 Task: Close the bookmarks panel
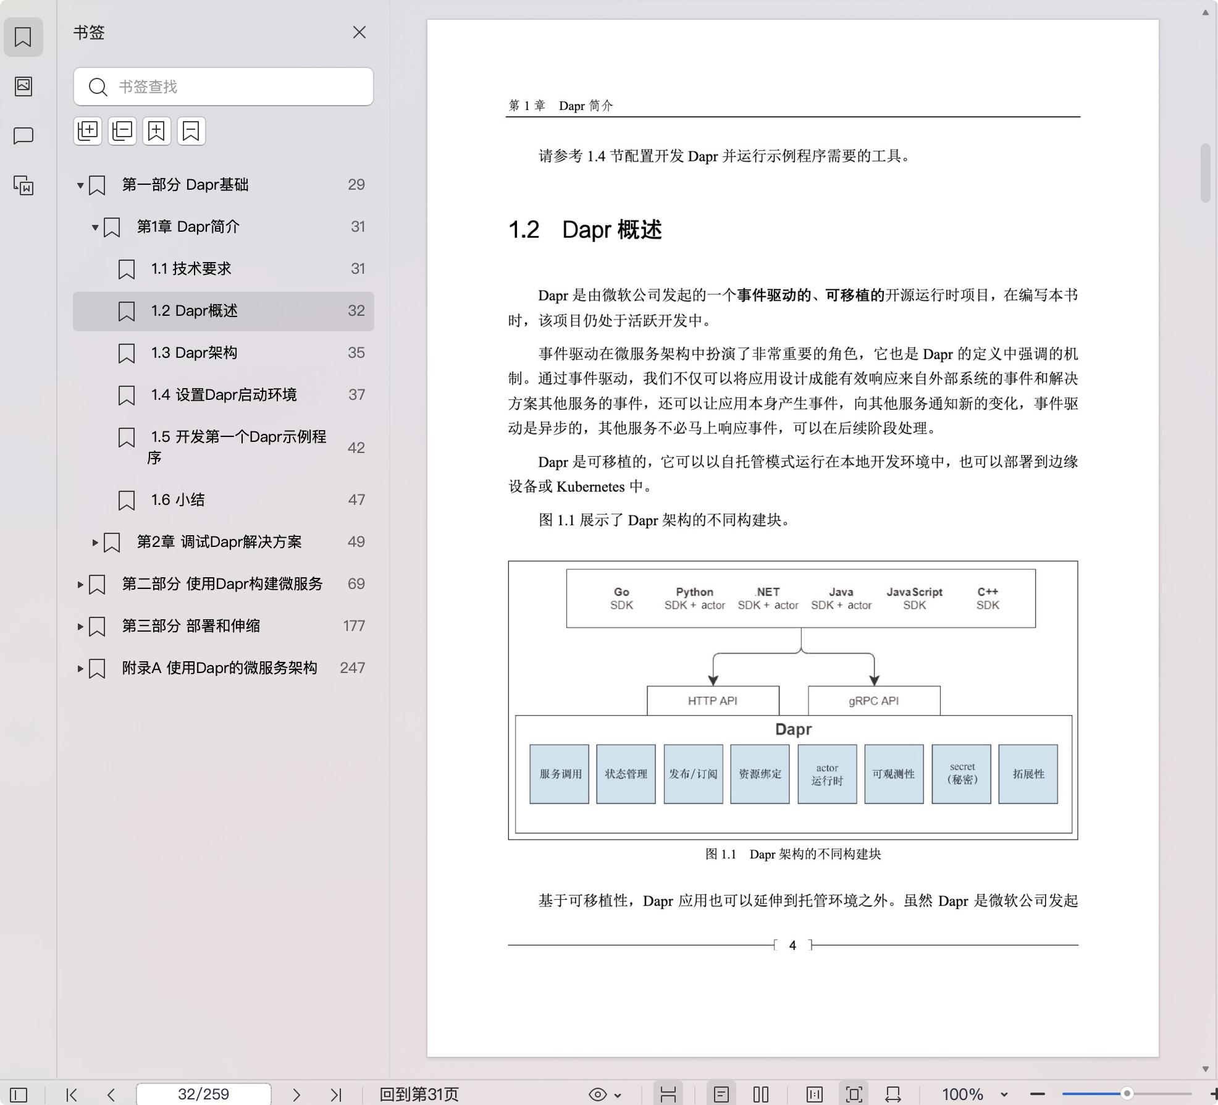point(359,32)
